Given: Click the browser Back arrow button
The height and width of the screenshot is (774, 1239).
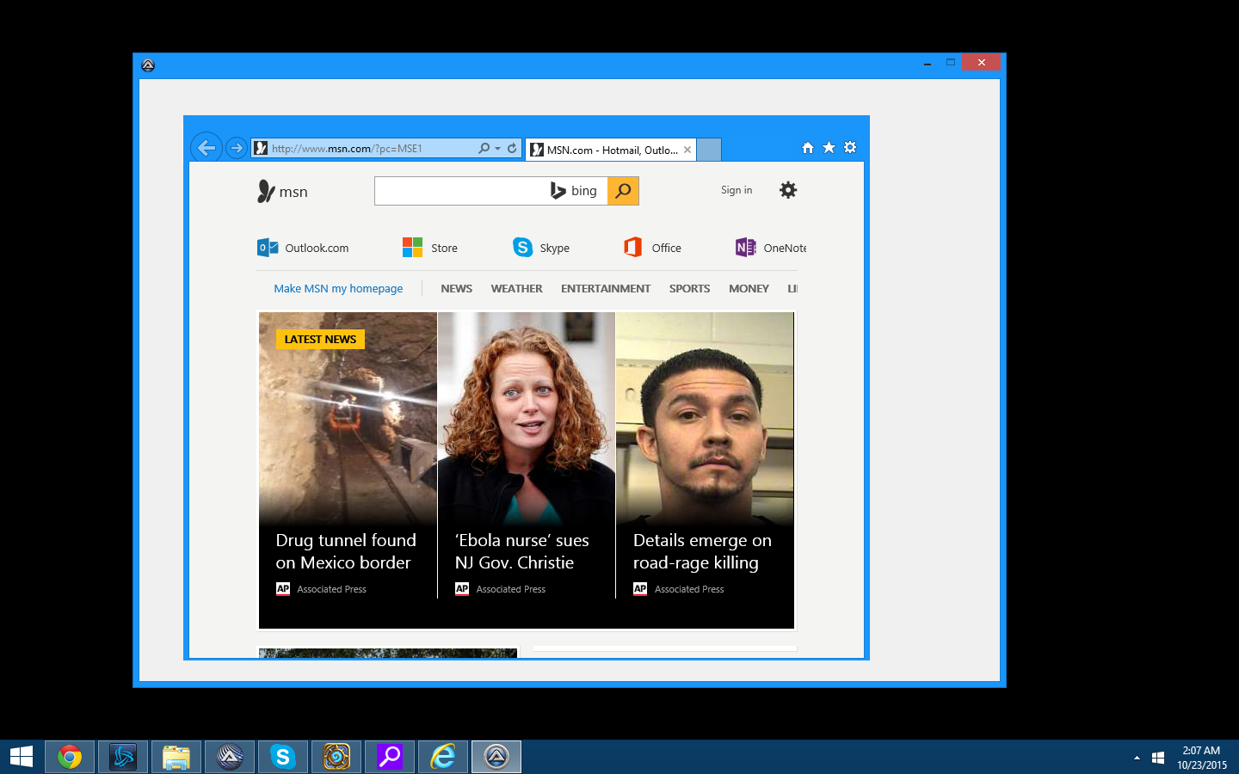Looking at the screenshot, I should pyautogui.click(x=206, y=148).
